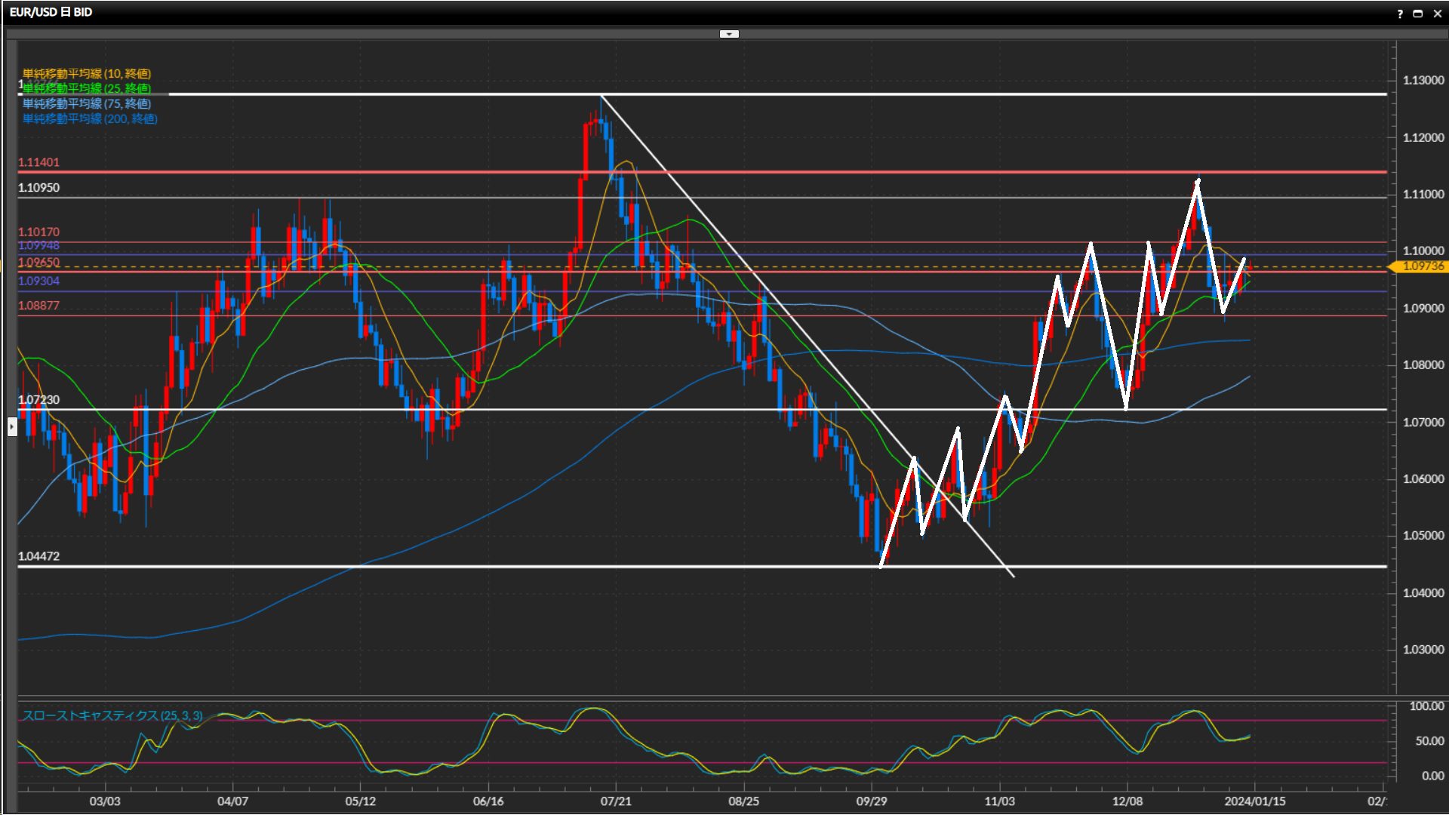Click the スローストキャスティクス (25, 3, 3) label
This screenshot has width=1449, height=815.
coord(112,715)
